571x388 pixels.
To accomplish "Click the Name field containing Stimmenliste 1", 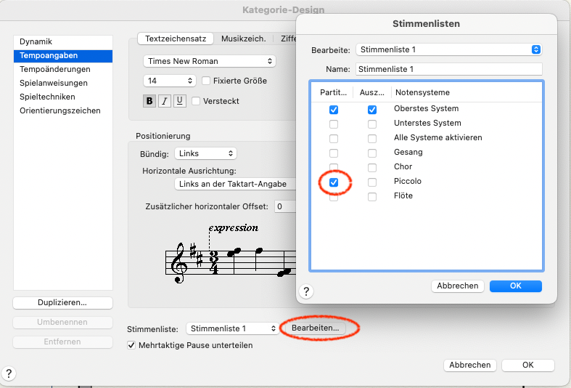I will click(x=449, y=69).
